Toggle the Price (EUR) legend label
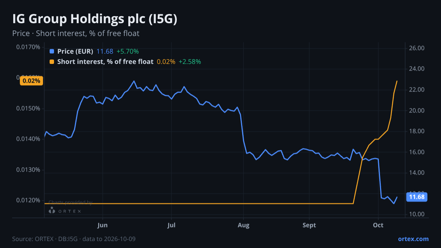 (x=75, y=51)
